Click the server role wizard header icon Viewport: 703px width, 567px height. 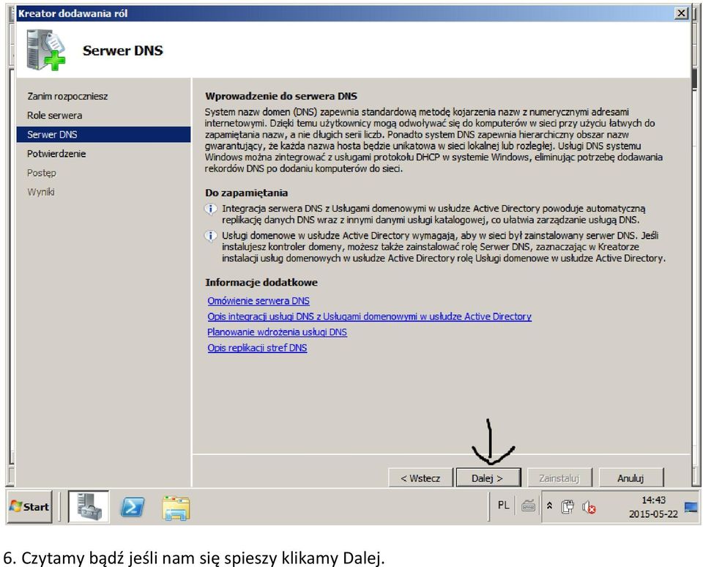pos(45,50)
